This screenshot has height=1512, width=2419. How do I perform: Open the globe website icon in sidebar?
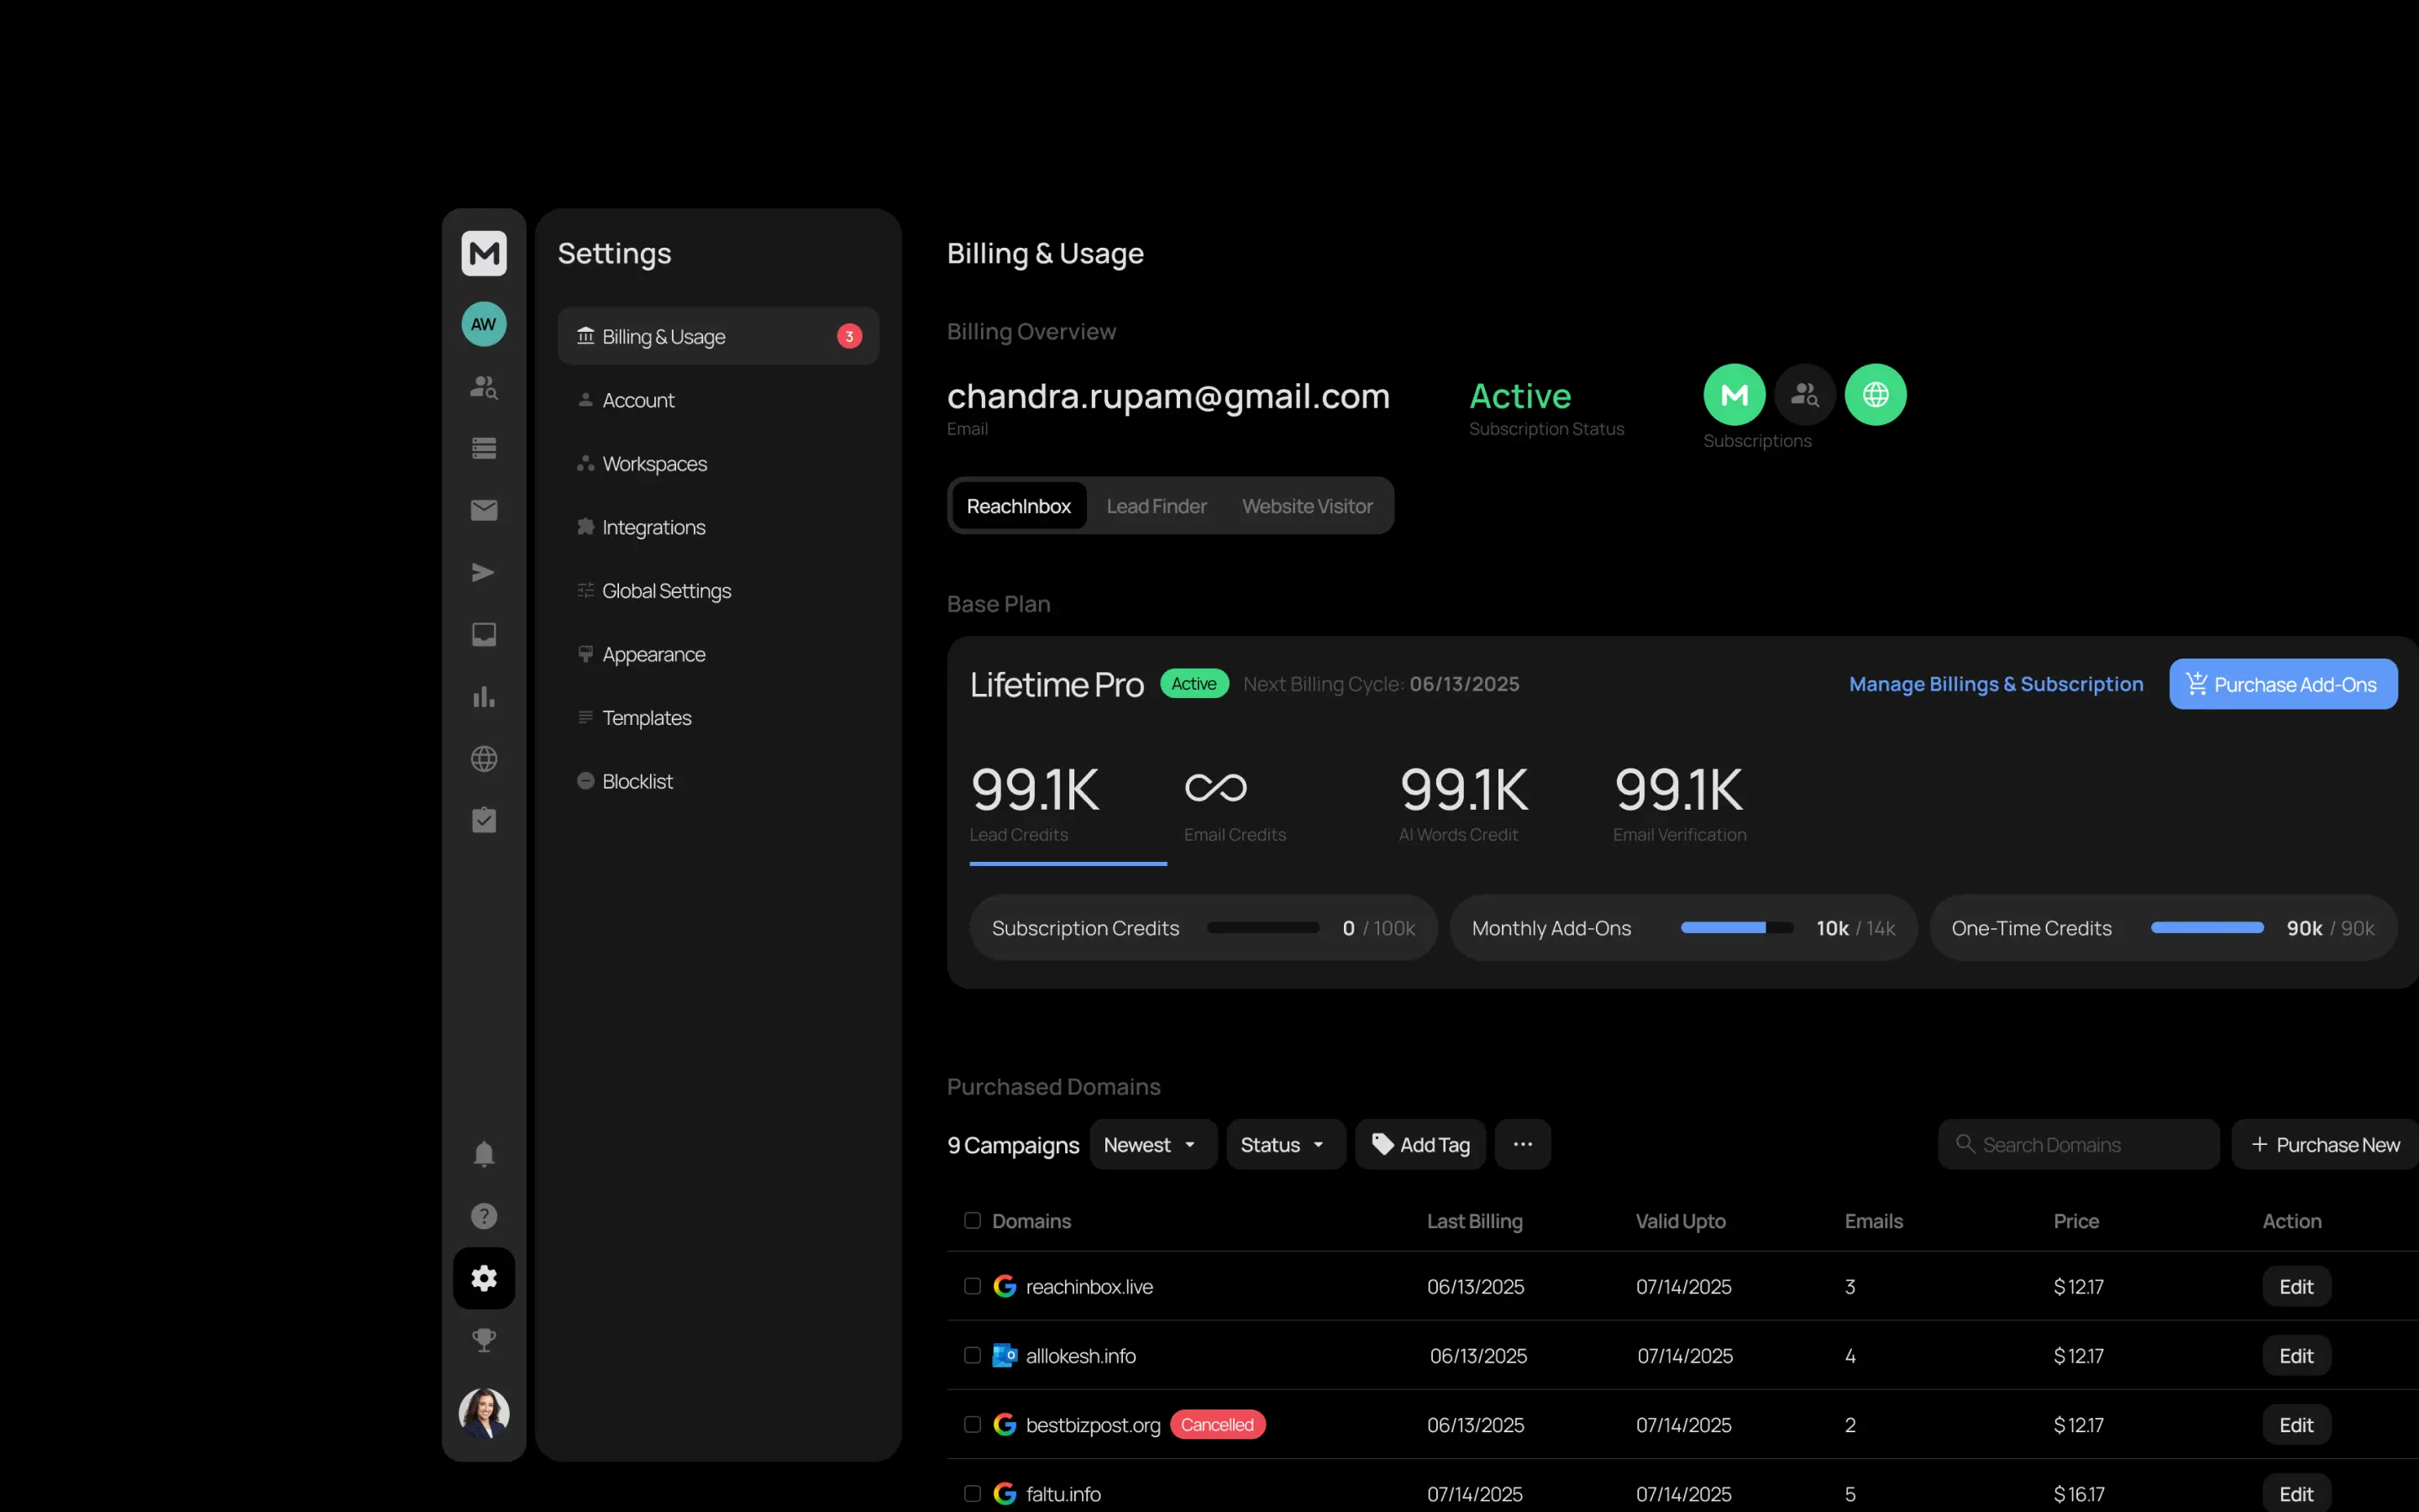click(484, 759)
